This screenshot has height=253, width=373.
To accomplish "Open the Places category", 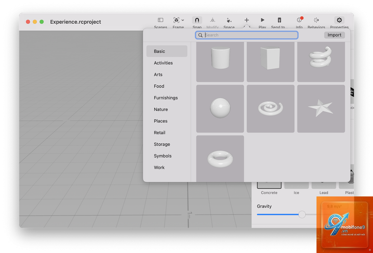I will point(167,121).
